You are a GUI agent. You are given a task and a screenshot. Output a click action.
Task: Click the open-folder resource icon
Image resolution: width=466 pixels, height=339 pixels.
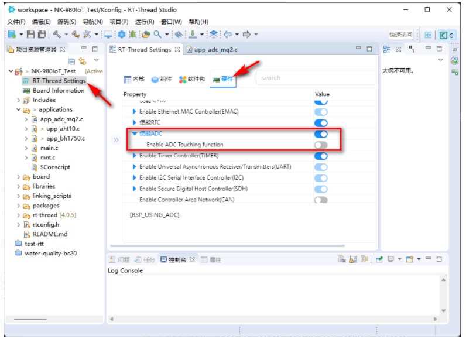click(146, 35)
